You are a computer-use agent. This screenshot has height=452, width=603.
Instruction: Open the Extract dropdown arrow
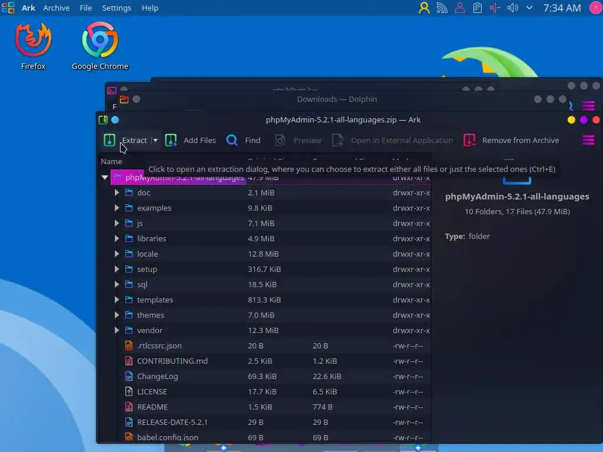(x=155, y=140)
